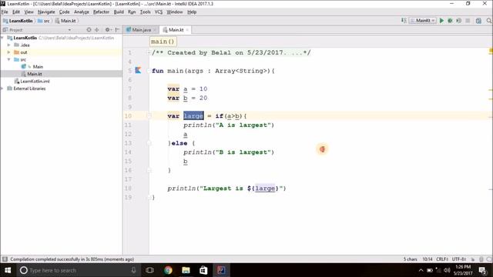This screenshot has width=493, height=277.
Task: Toggle read-only lock icon in status bar
Action: (472, 259)
